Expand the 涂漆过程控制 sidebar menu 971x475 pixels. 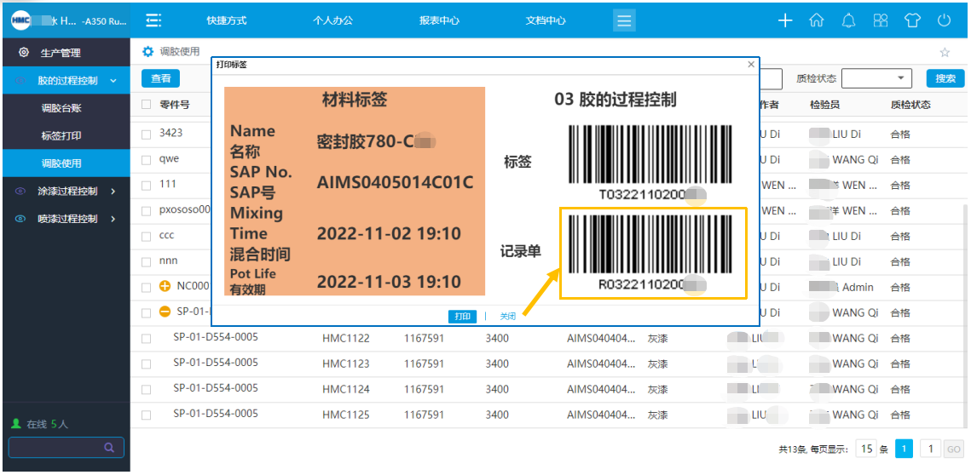(x=66, y=192)
